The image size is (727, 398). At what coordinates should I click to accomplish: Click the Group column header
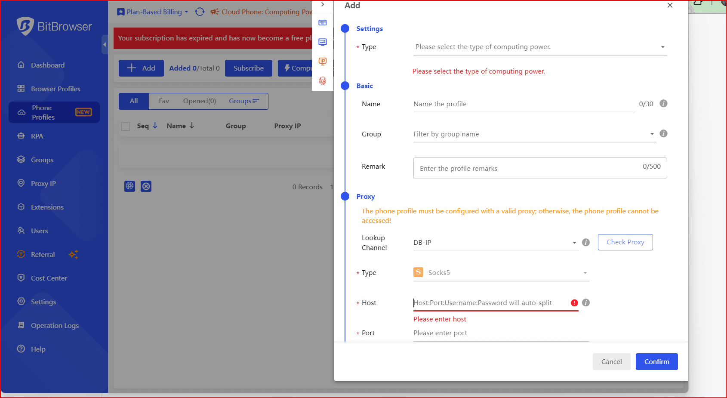[x=236, y=126]
